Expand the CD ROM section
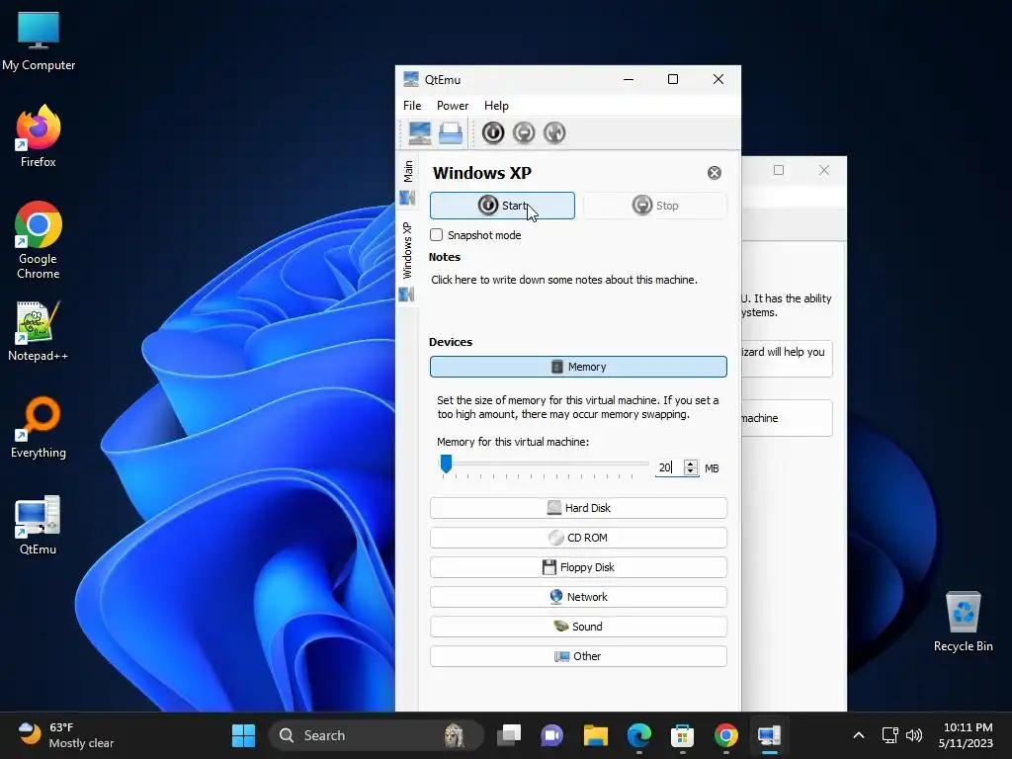Viewport: 1012px width, 759px height. pyautogui.click(x=578, y=538)
